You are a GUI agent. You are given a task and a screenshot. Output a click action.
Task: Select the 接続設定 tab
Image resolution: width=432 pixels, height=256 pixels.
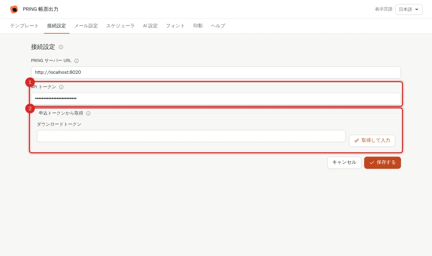57,26
